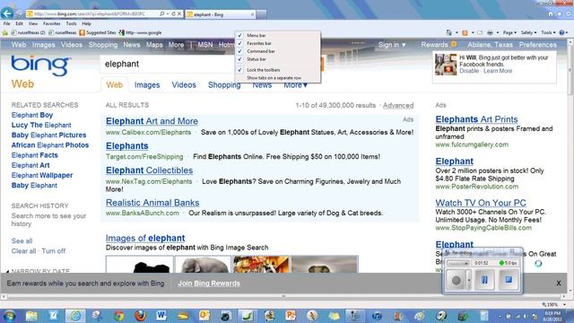Viewport: 574px width, 323px height.
Task: Switch to the Images search tab
Action: [x=147, y=85]
